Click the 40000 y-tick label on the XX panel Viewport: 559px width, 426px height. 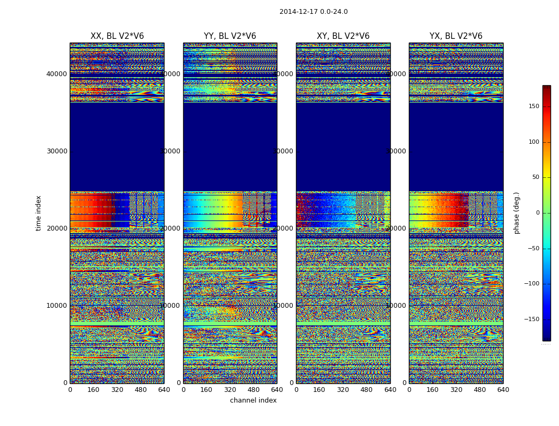pos(56,74)
